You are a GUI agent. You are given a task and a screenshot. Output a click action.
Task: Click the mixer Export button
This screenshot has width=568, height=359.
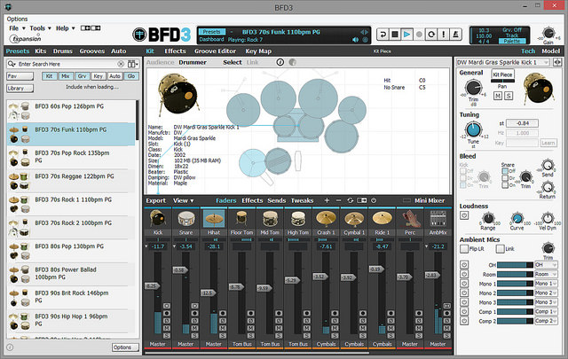[156, 200]
